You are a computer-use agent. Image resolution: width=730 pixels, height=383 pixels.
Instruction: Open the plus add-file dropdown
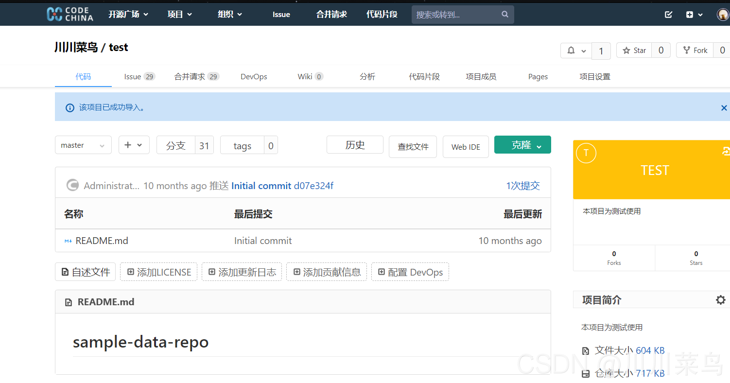[134, 145]
